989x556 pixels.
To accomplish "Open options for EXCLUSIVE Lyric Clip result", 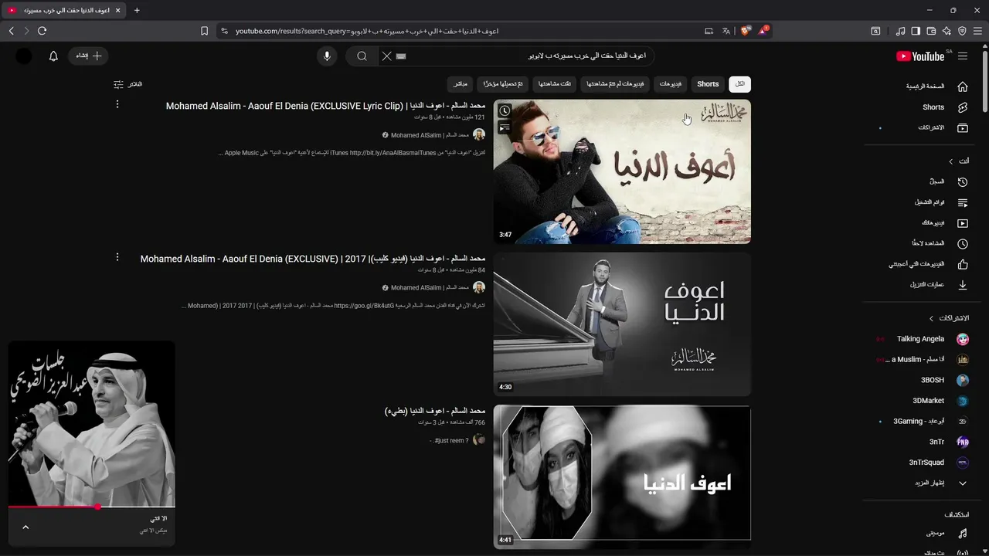I will (x=117, y=104).
